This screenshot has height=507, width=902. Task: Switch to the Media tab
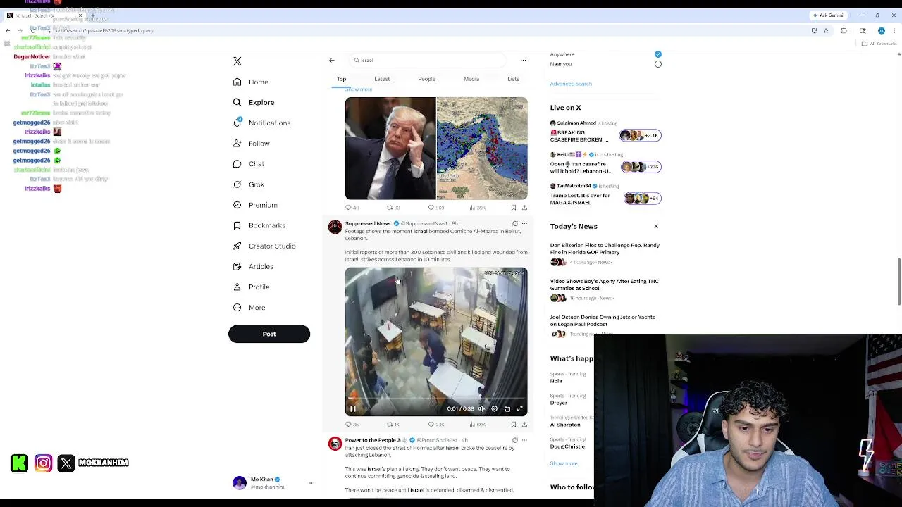click(x=471, y=79)
